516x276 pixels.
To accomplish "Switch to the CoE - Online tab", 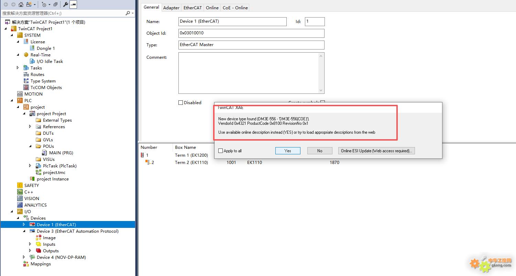I will click(x=235, y=8).
